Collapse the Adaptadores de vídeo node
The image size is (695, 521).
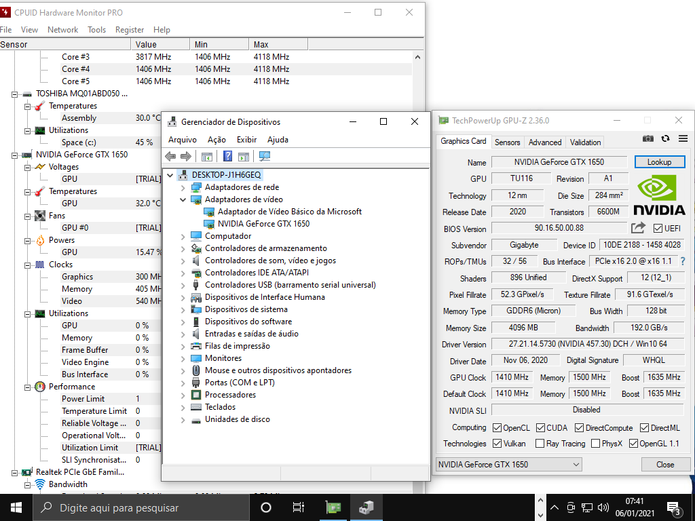point(183,200)
